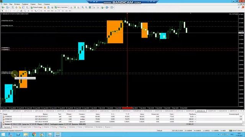Click the Новый ордер button
The image size is (245, 137).
click(36, 7)
